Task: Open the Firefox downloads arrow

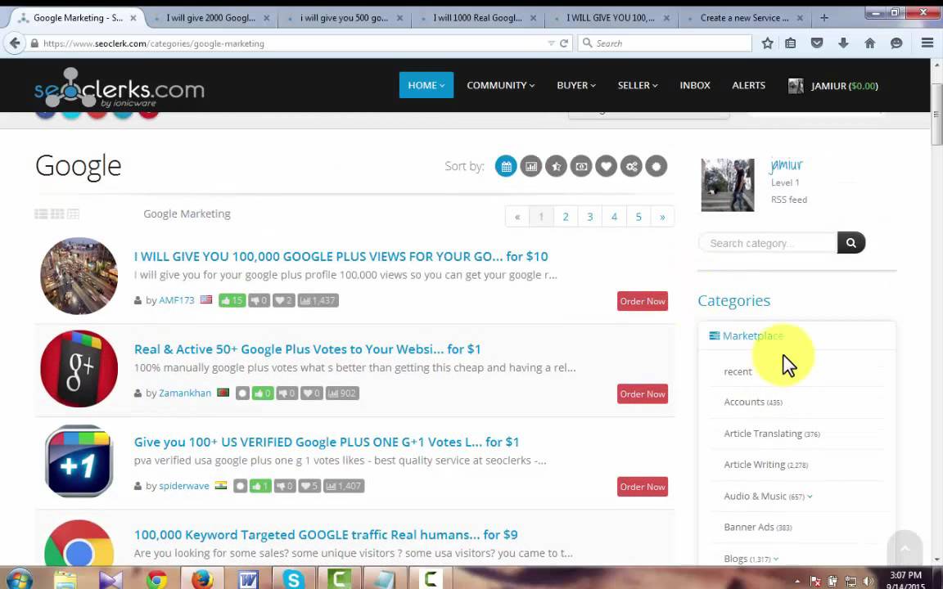Action: coord(843,43)
